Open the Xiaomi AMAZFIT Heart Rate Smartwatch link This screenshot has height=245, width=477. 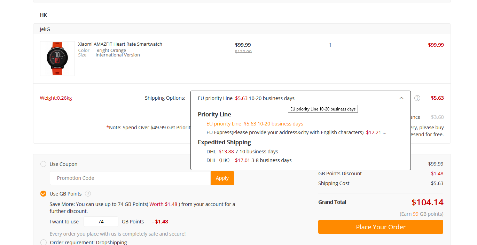(x=120, y=44)
